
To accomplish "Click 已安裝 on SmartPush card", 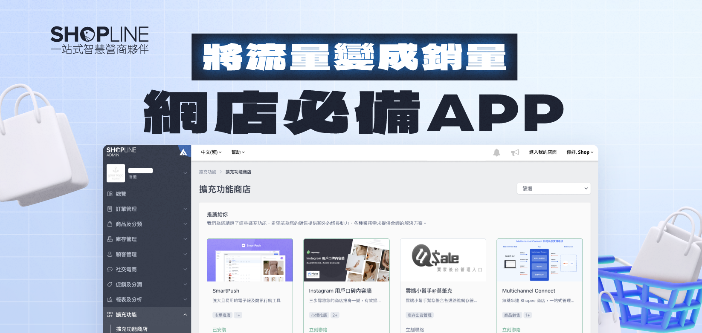I will point(219,330).
